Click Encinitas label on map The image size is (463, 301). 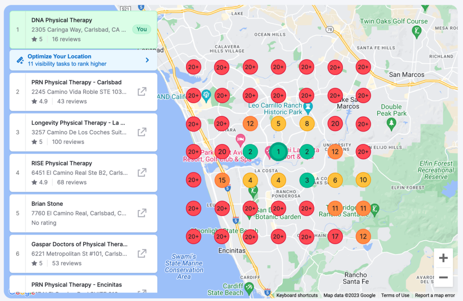(232, 250)
